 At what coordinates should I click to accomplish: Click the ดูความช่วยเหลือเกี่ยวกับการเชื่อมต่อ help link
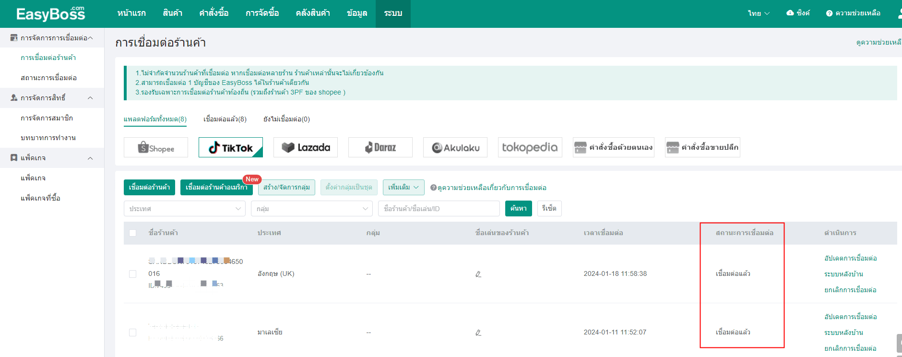coord(492,188)
